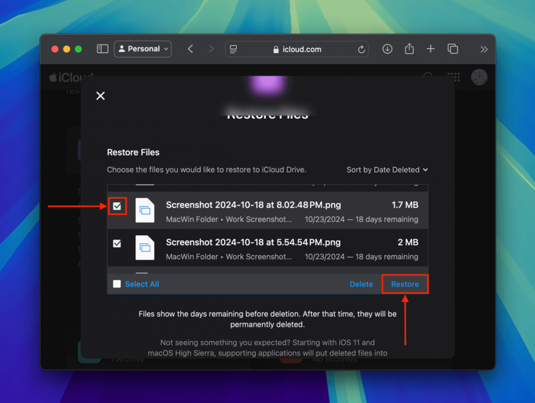This screenshot has height=403, width=535.
Task: Close the Restore Files dialog with the X
Action: pos(100,96)
